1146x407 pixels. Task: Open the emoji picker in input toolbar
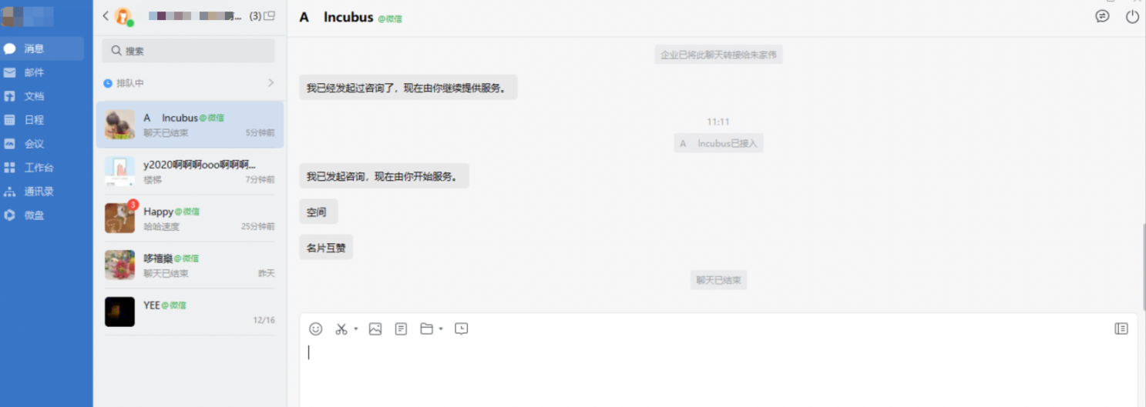[315, 329]
